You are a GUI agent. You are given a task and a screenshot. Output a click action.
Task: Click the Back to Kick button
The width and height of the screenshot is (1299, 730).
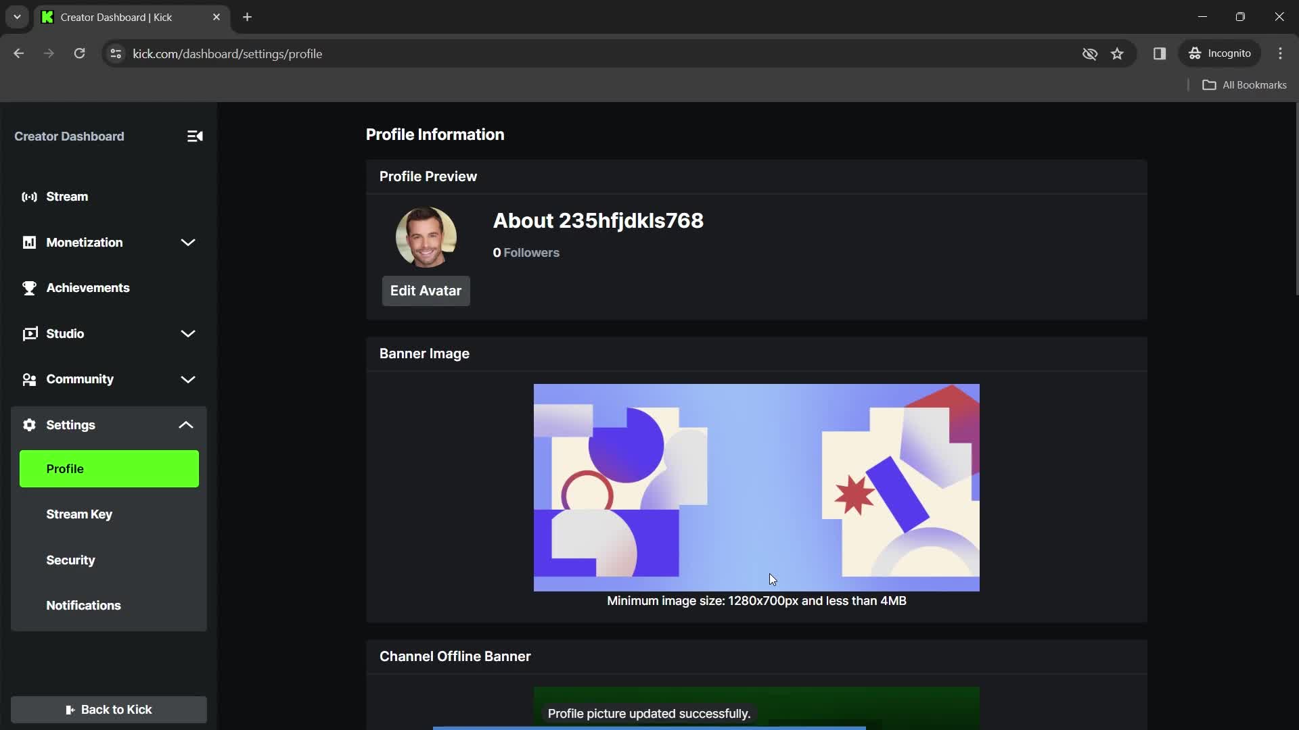point(108,708)
